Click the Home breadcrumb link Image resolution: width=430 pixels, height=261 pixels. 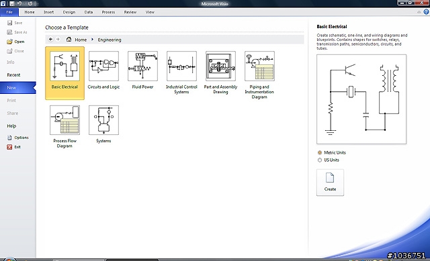pyautogui.click(x=81, y=40)
